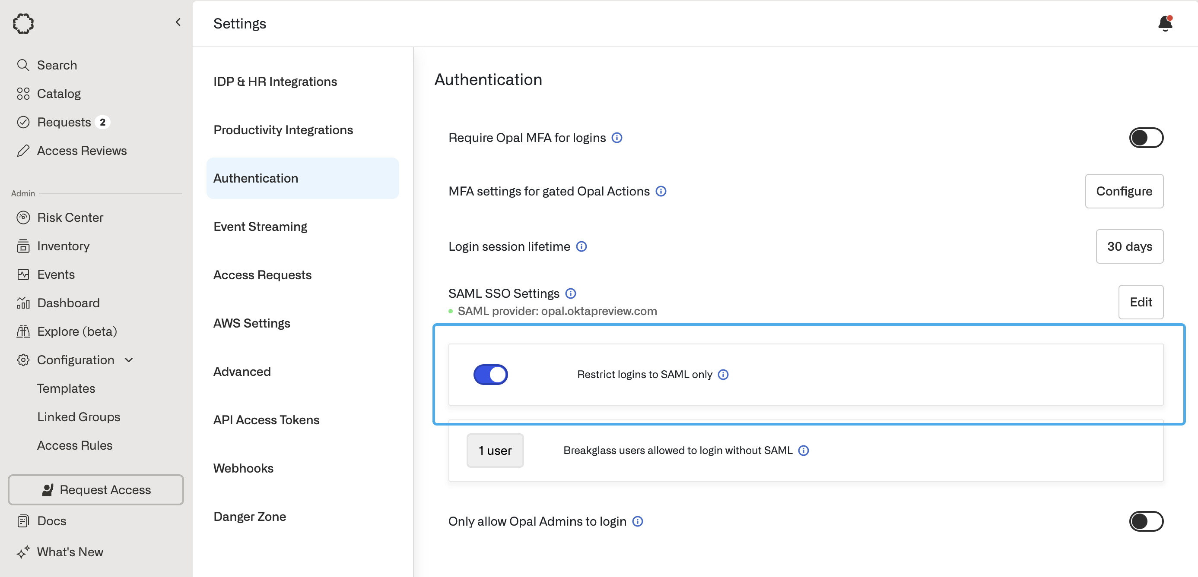Open the Event Streaming settings tab
Viewport: 1198px width, 577px height.
pos(260,227)
